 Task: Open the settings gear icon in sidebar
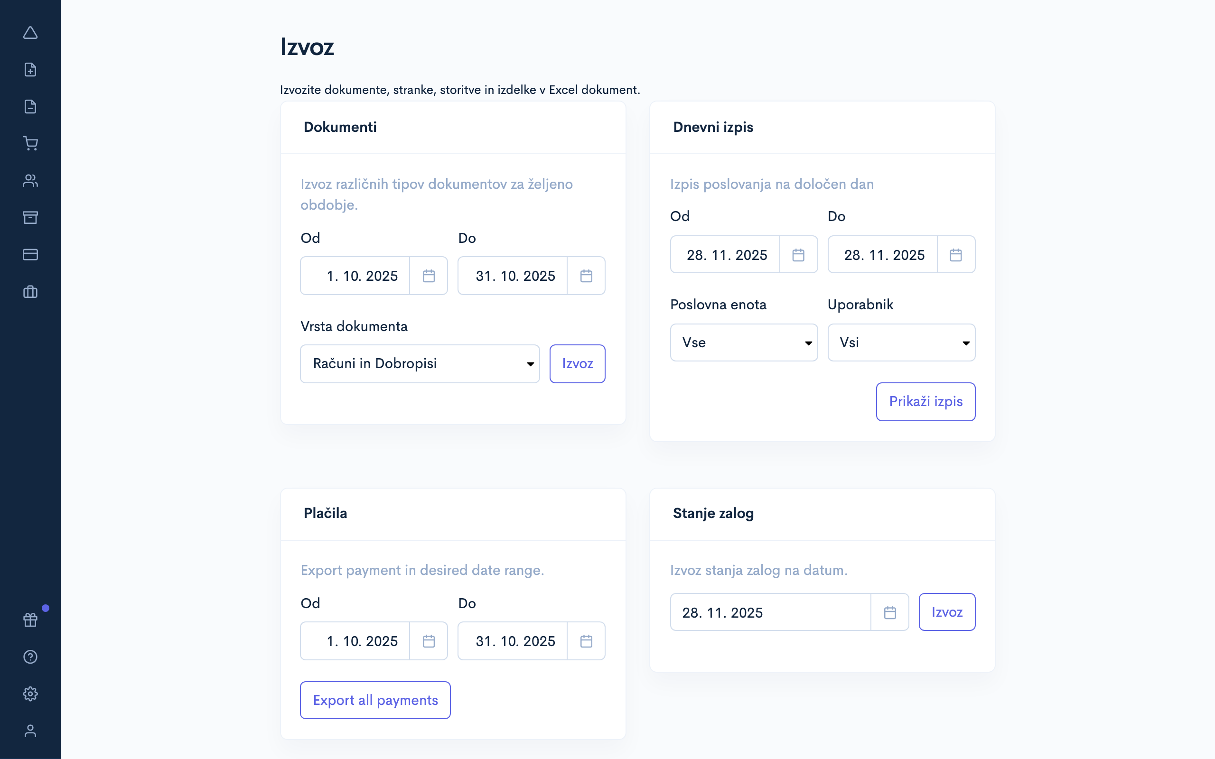tap(30, 694)
